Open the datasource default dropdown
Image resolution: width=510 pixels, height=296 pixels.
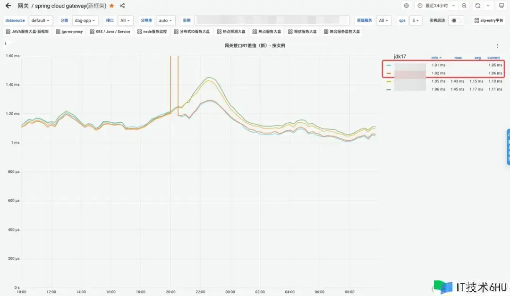point(40,20)
